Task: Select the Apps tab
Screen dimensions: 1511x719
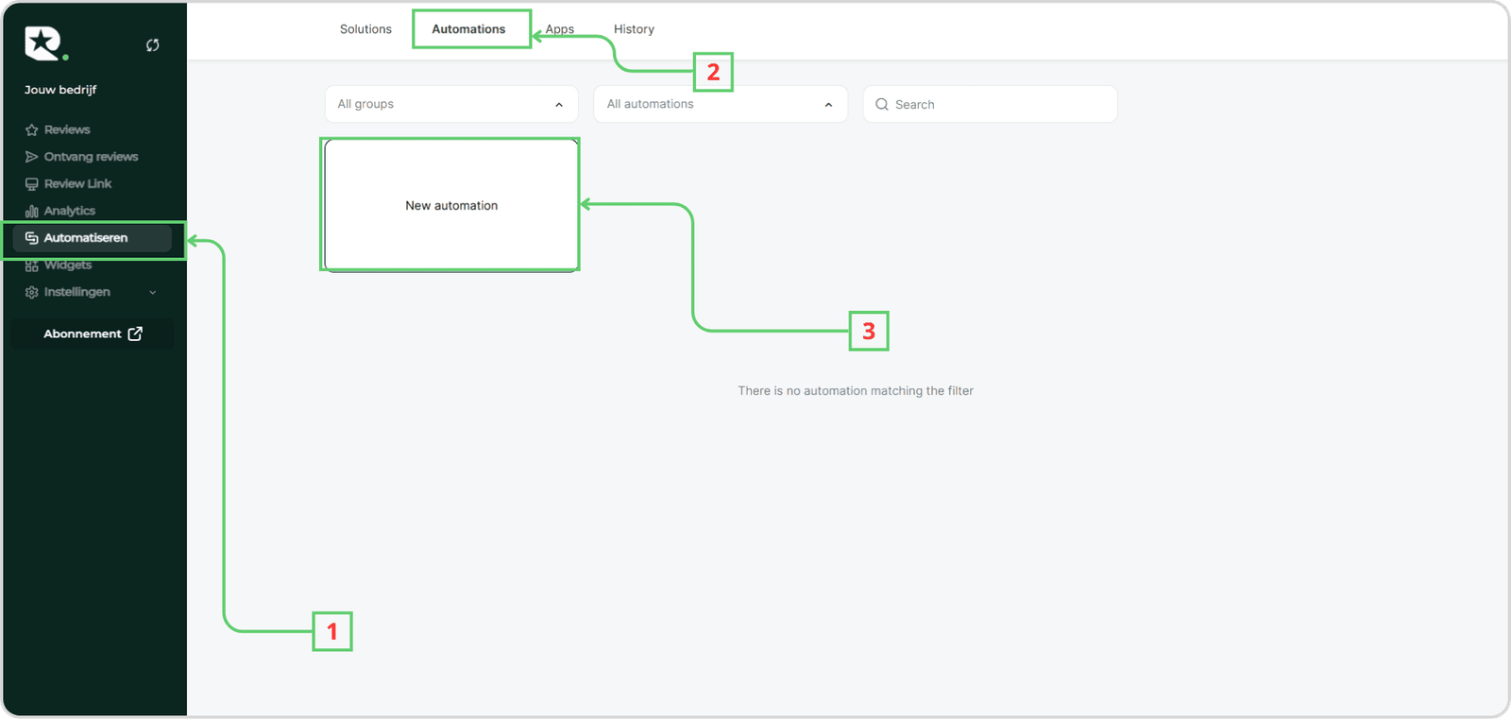Action: (561, 29)
